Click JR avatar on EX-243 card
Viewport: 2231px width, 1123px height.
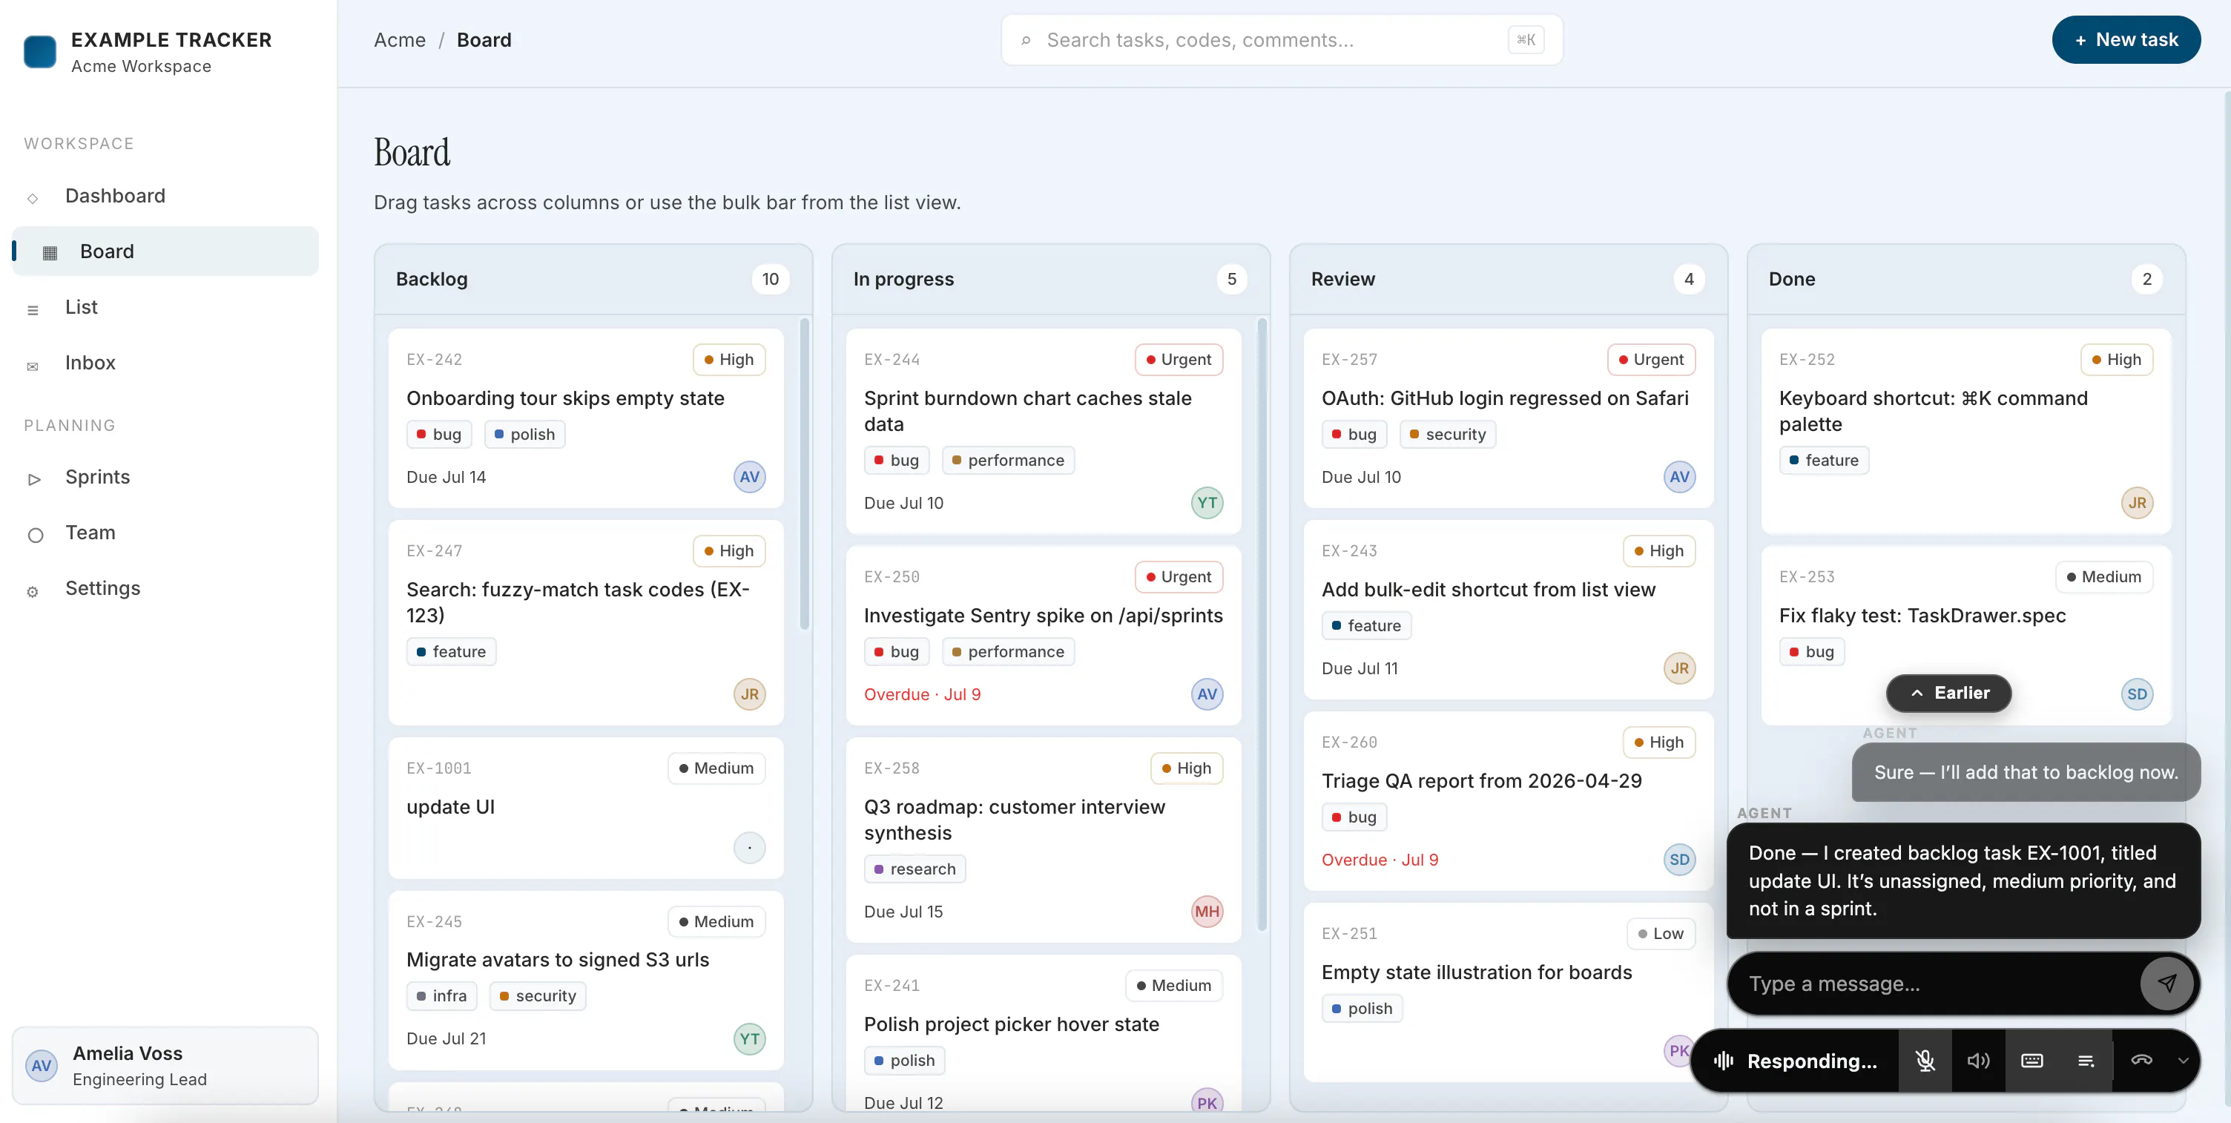coord(1679,668)
